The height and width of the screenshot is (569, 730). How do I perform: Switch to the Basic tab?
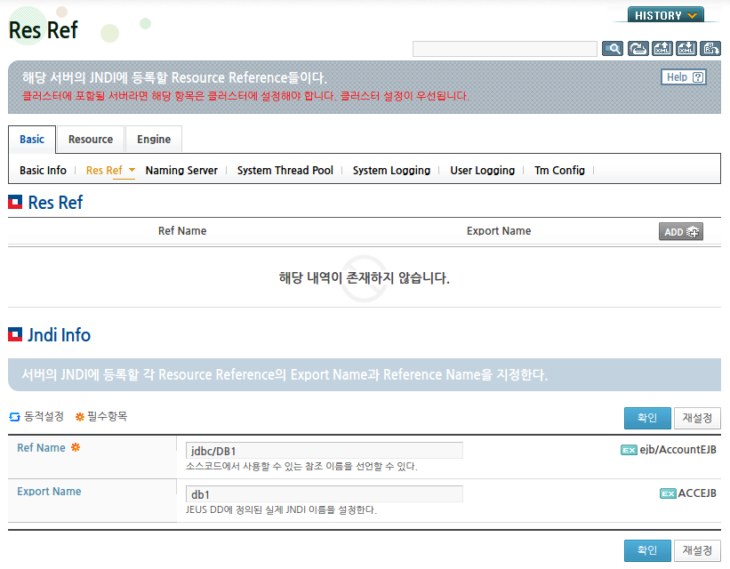click(x=32, y=140)
